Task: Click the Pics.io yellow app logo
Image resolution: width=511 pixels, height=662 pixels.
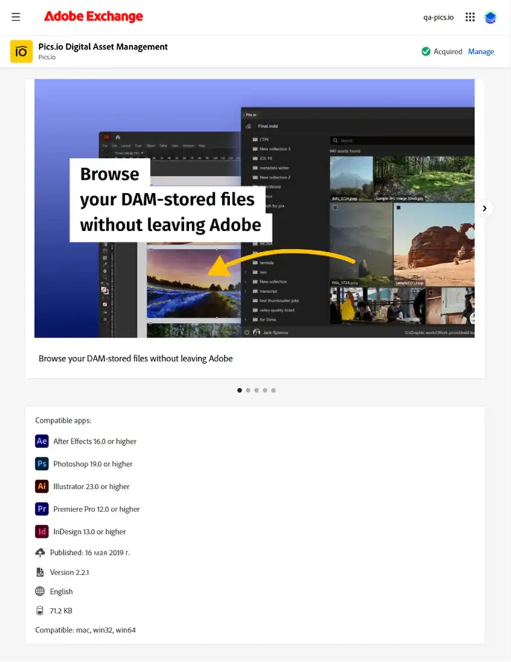Action: pos(21,52)
